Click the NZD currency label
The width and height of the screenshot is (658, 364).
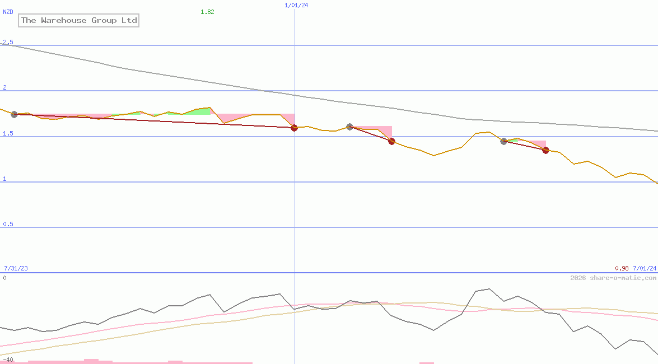(x=8, y=12)
